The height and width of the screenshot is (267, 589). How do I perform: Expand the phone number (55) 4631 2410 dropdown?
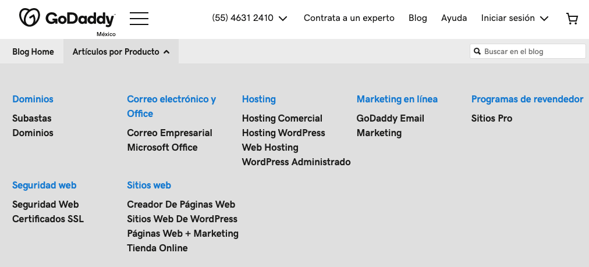250,18
